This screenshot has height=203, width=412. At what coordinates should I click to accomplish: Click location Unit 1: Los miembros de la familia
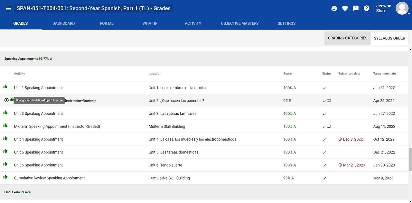[x=177, y=88]
